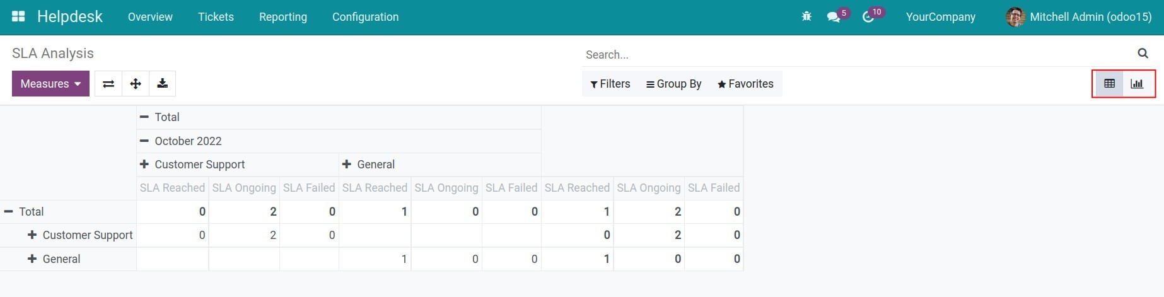Image resolution: width=1164 pixels, height=297 pixels.
Task: Click the expand all arrows icon
Action: (x=136, y=84)
